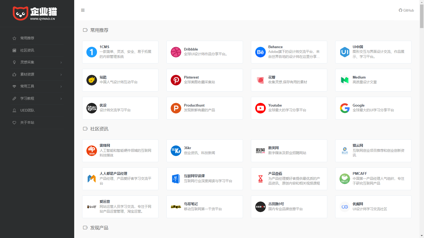This screenshot has width=424, height=238.
Task: Click the thumbs-up icon beside 素材资源
Action: click(x=14, y=74)
